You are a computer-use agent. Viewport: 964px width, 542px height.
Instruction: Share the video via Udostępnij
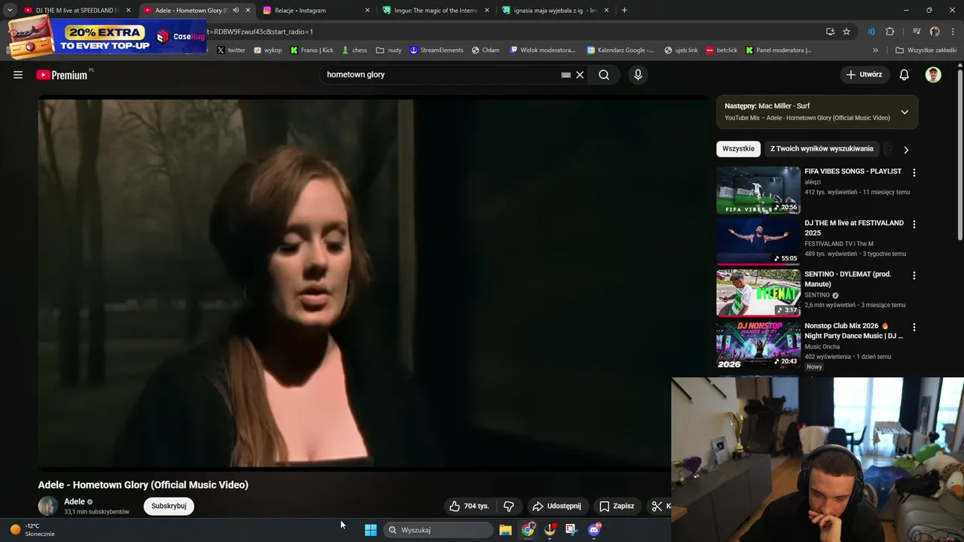(x=557, y=506)
